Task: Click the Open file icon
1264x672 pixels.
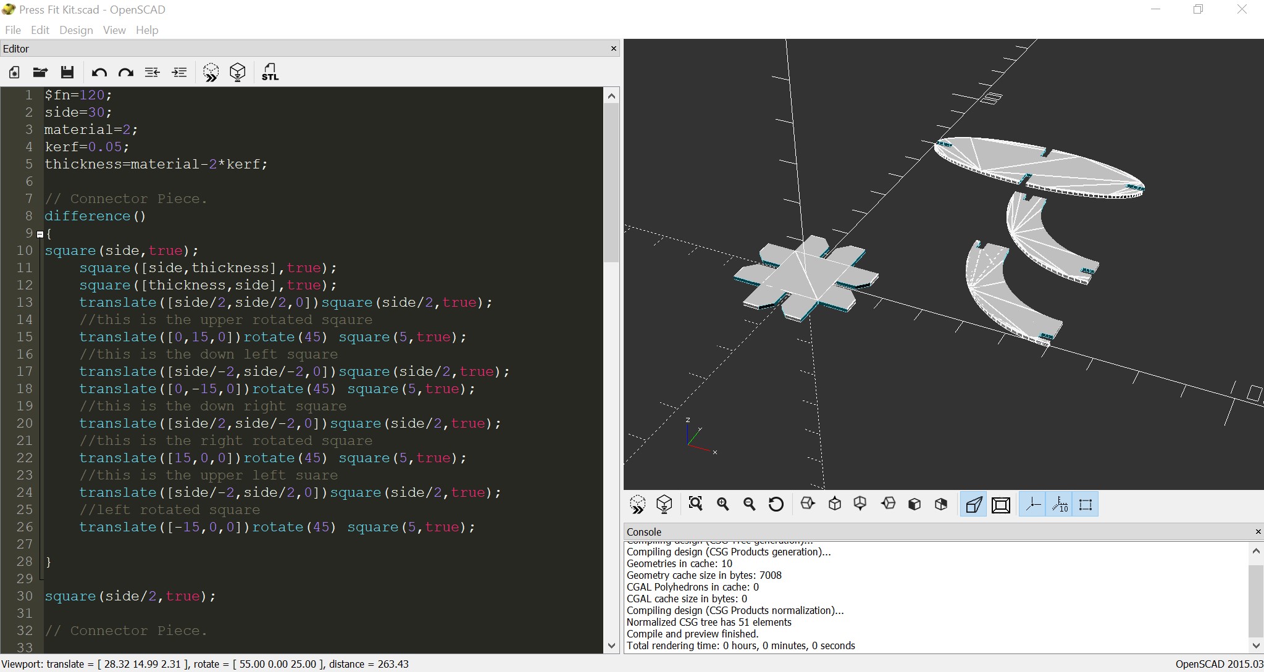Action: (x=40, y=72)
